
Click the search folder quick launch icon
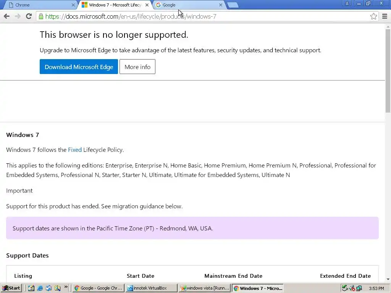(x=57, y=288)
